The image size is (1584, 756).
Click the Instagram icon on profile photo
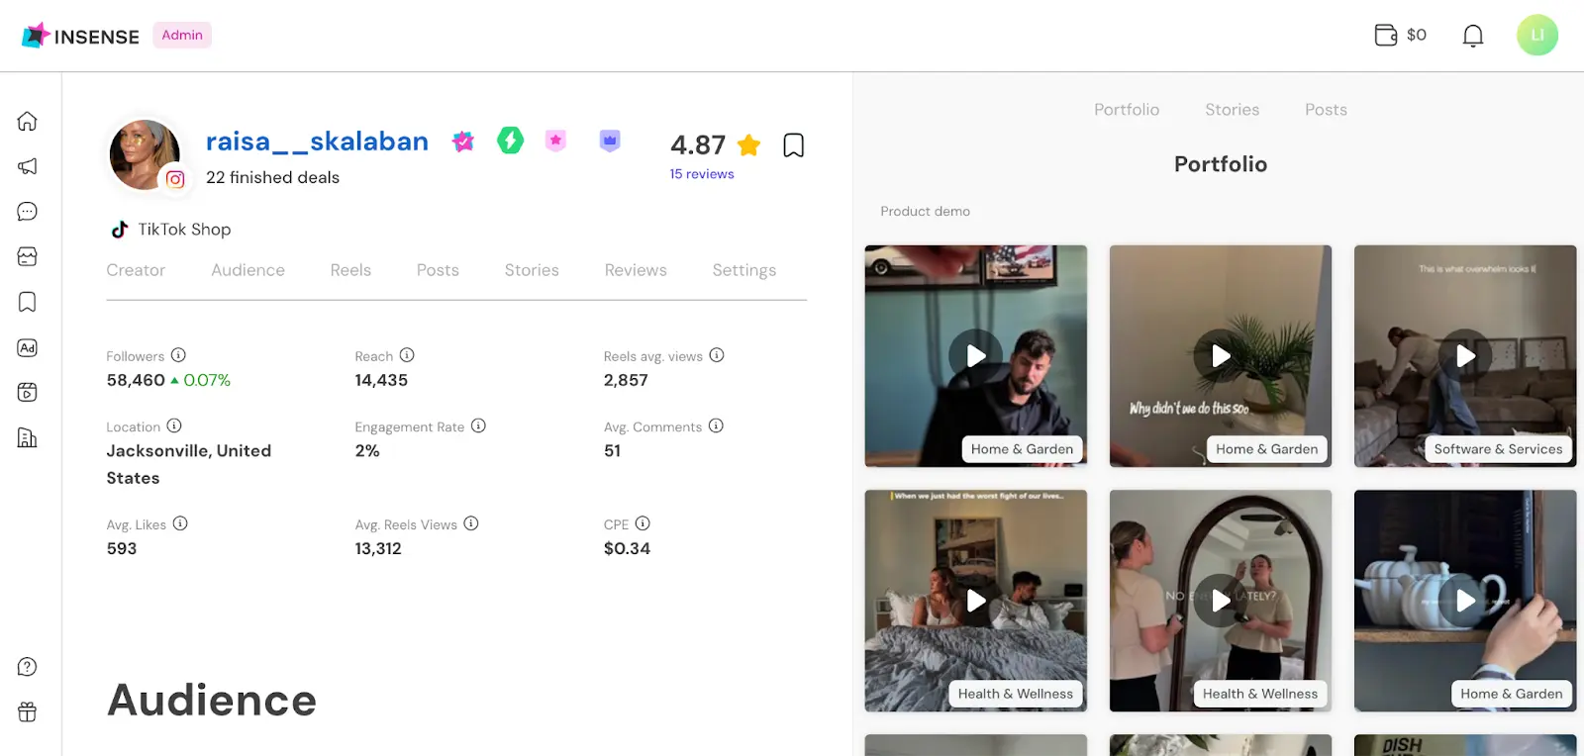coord(175,179)
